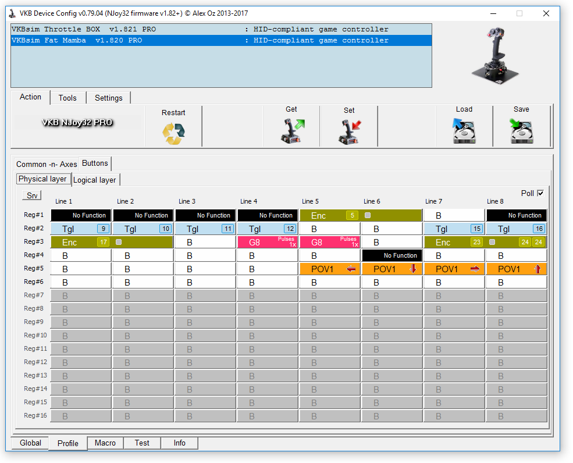Open the Settings tab
The height and width of the screenshot is (463, 573).
pyautogui.click(x=109, y=98)
